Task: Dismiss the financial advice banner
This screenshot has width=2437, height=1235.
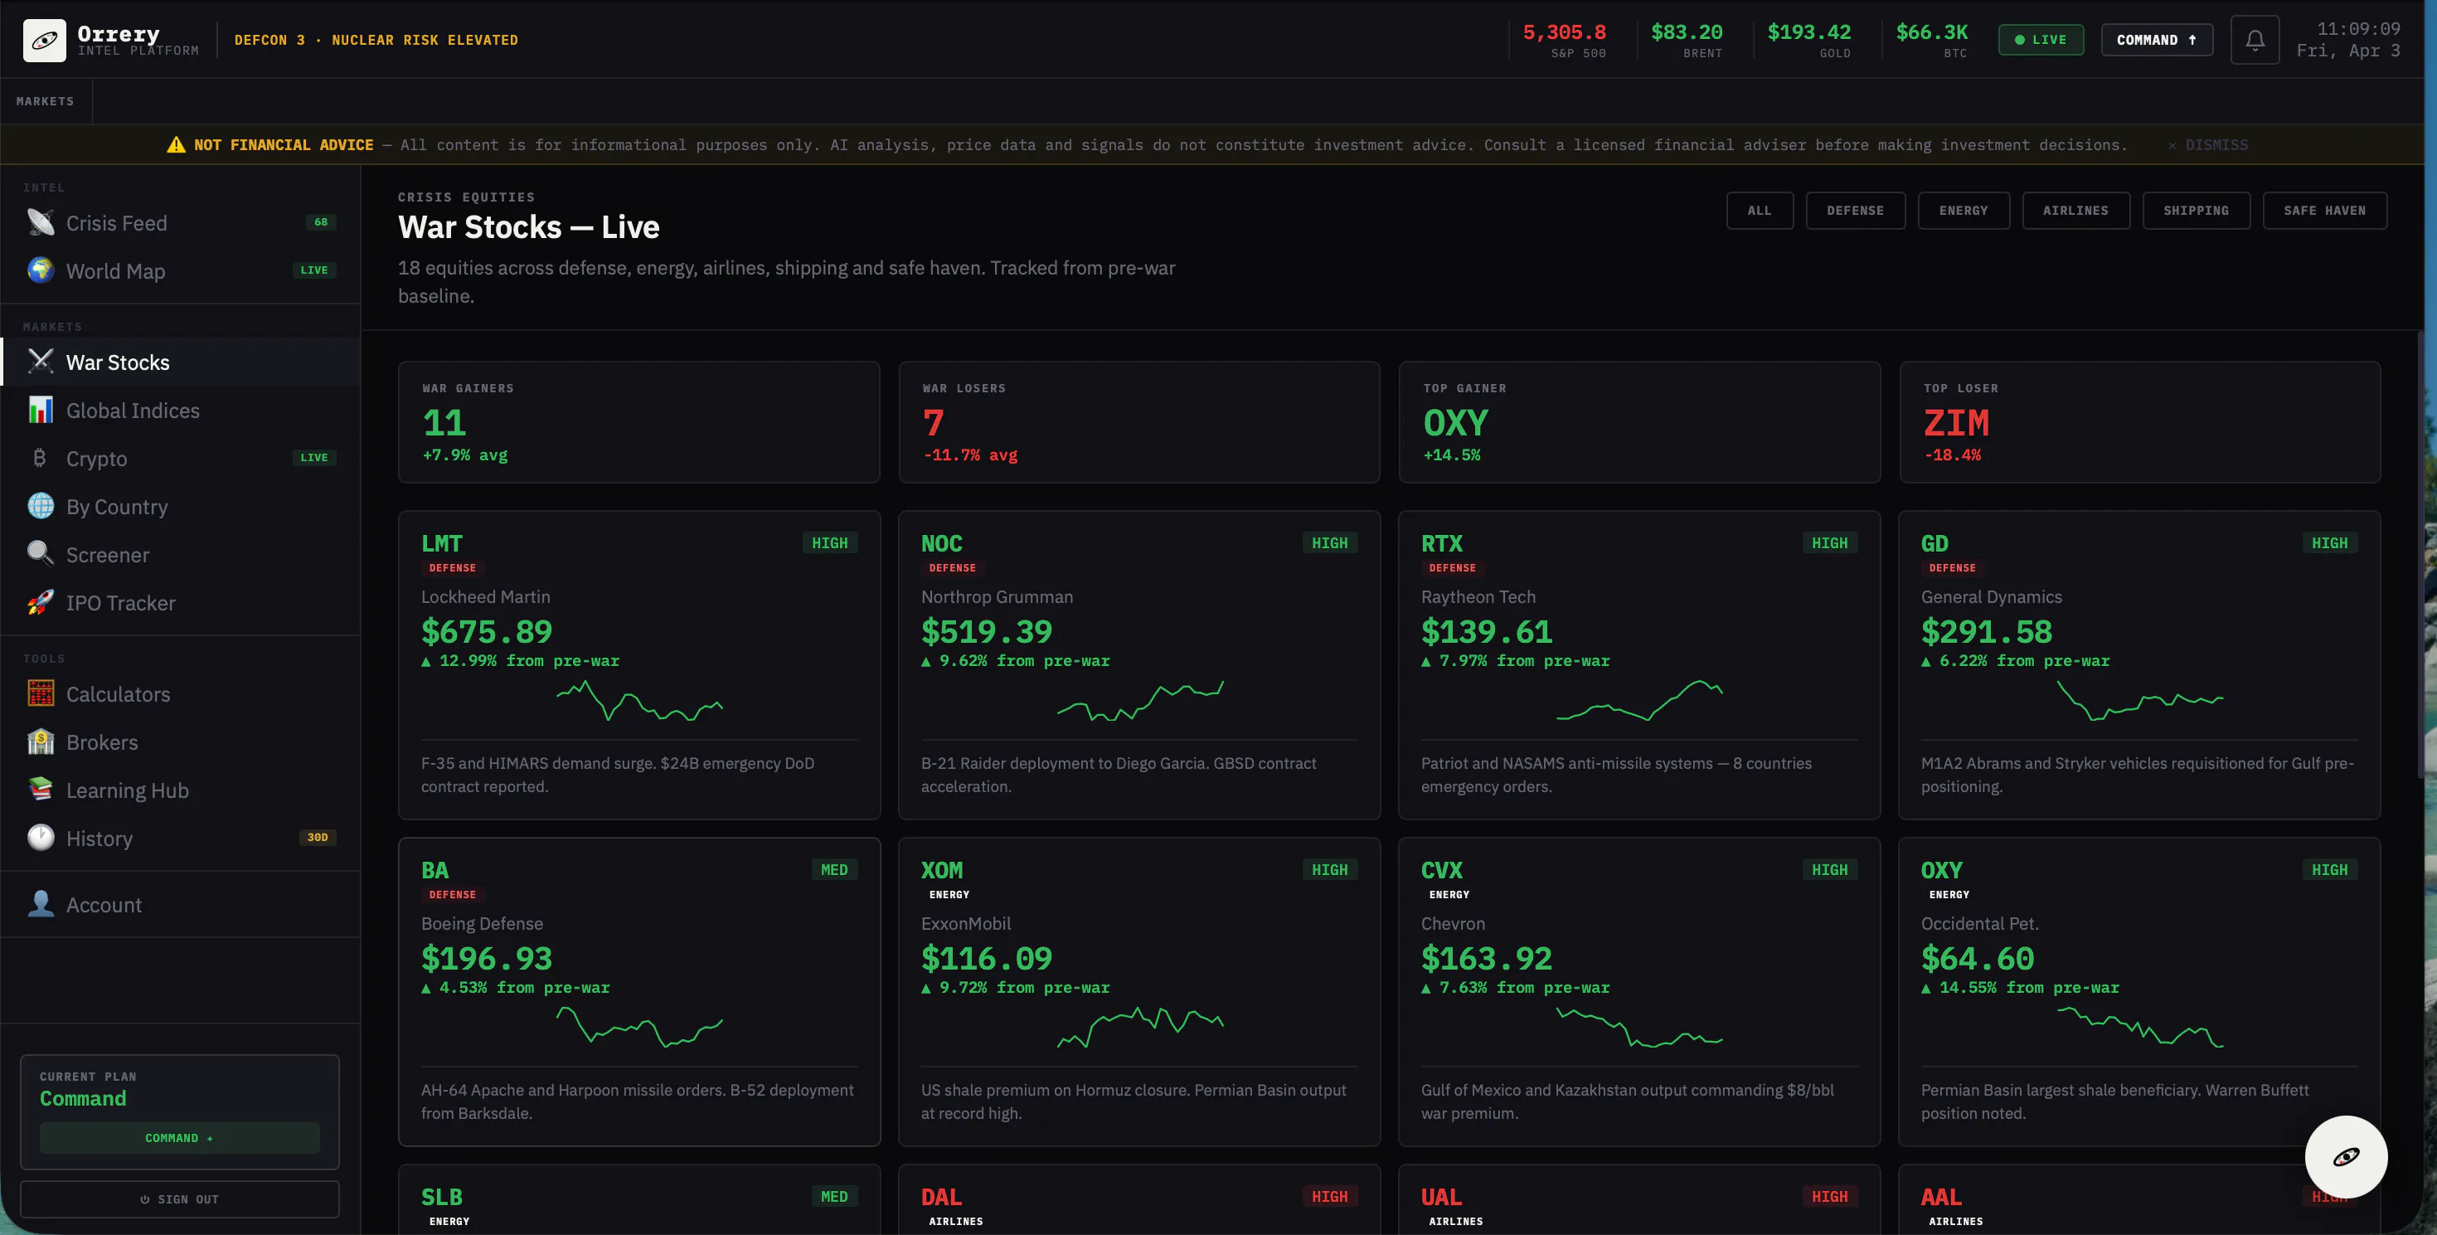Action: click(x=2208, y=145)
